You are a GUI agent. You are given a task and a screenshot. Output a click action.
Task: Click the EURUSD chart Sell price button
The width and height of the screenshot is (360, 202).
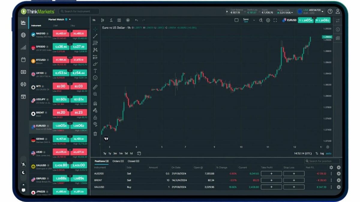click(x=305, y=20)
